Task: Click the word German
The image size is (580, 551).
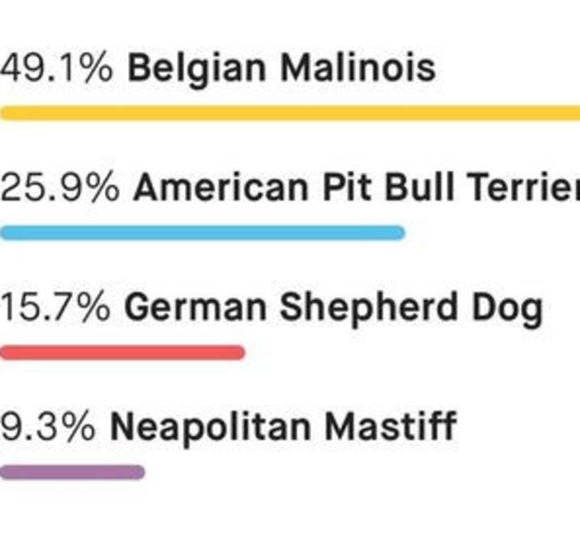Action: 195,307
